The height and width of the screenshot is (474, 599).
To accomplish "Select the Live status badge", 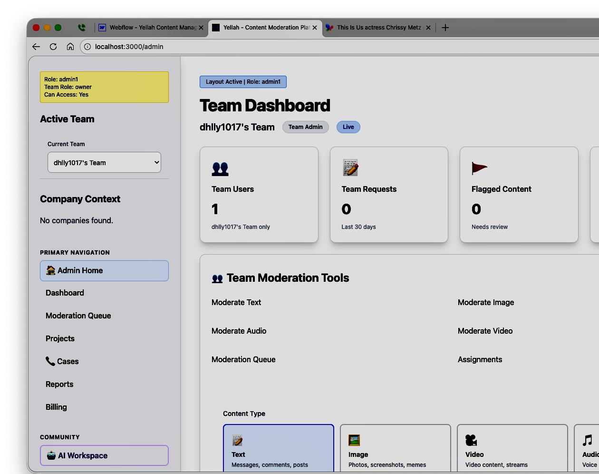I will tap(348, 127).
